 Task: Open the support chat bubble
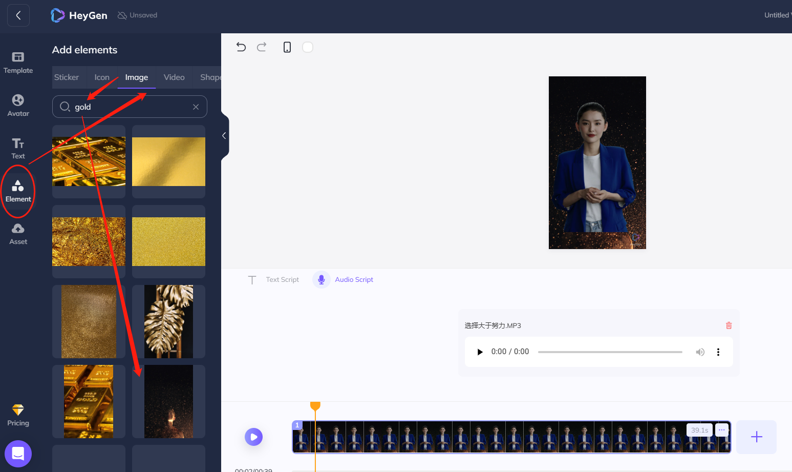[x=18, y=454]
